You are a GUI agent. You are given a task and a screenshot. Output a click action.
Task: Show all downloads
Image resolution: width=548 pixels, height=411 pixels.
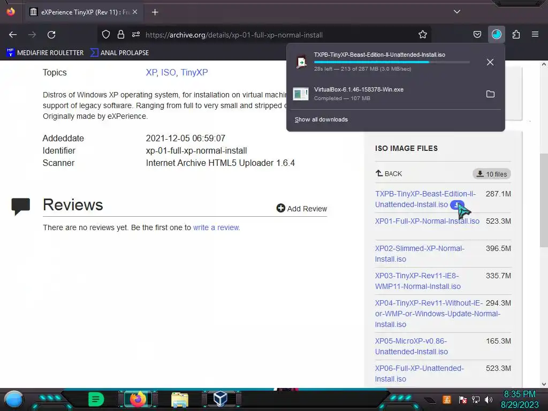click(x=321, y=119)
